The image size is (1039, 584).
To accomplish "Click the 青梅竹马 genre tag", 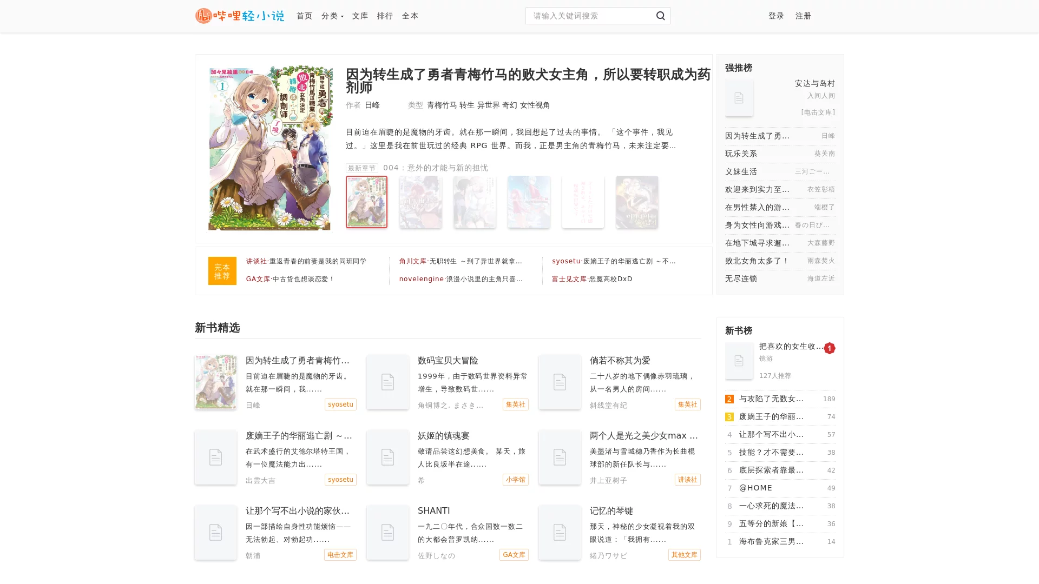I will (442, 105).
